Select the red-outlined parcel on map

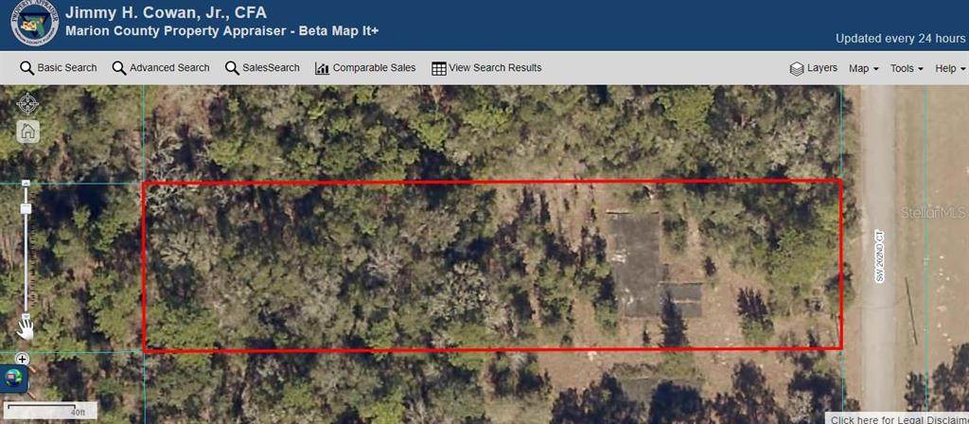(492, 266)
